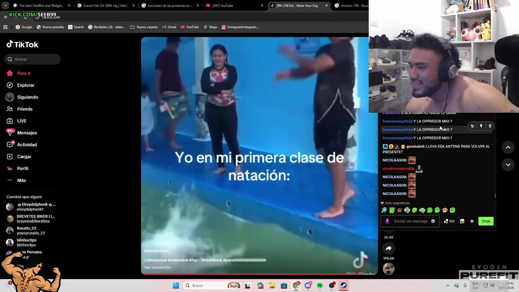The width and height of the screenshot is (519, 292).
Task: Open the Chrome apps grid icon
Action: [5, 27]
